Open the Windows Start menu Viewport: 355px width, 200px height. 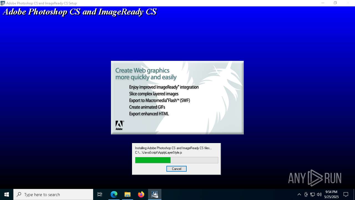pos(7,194)
